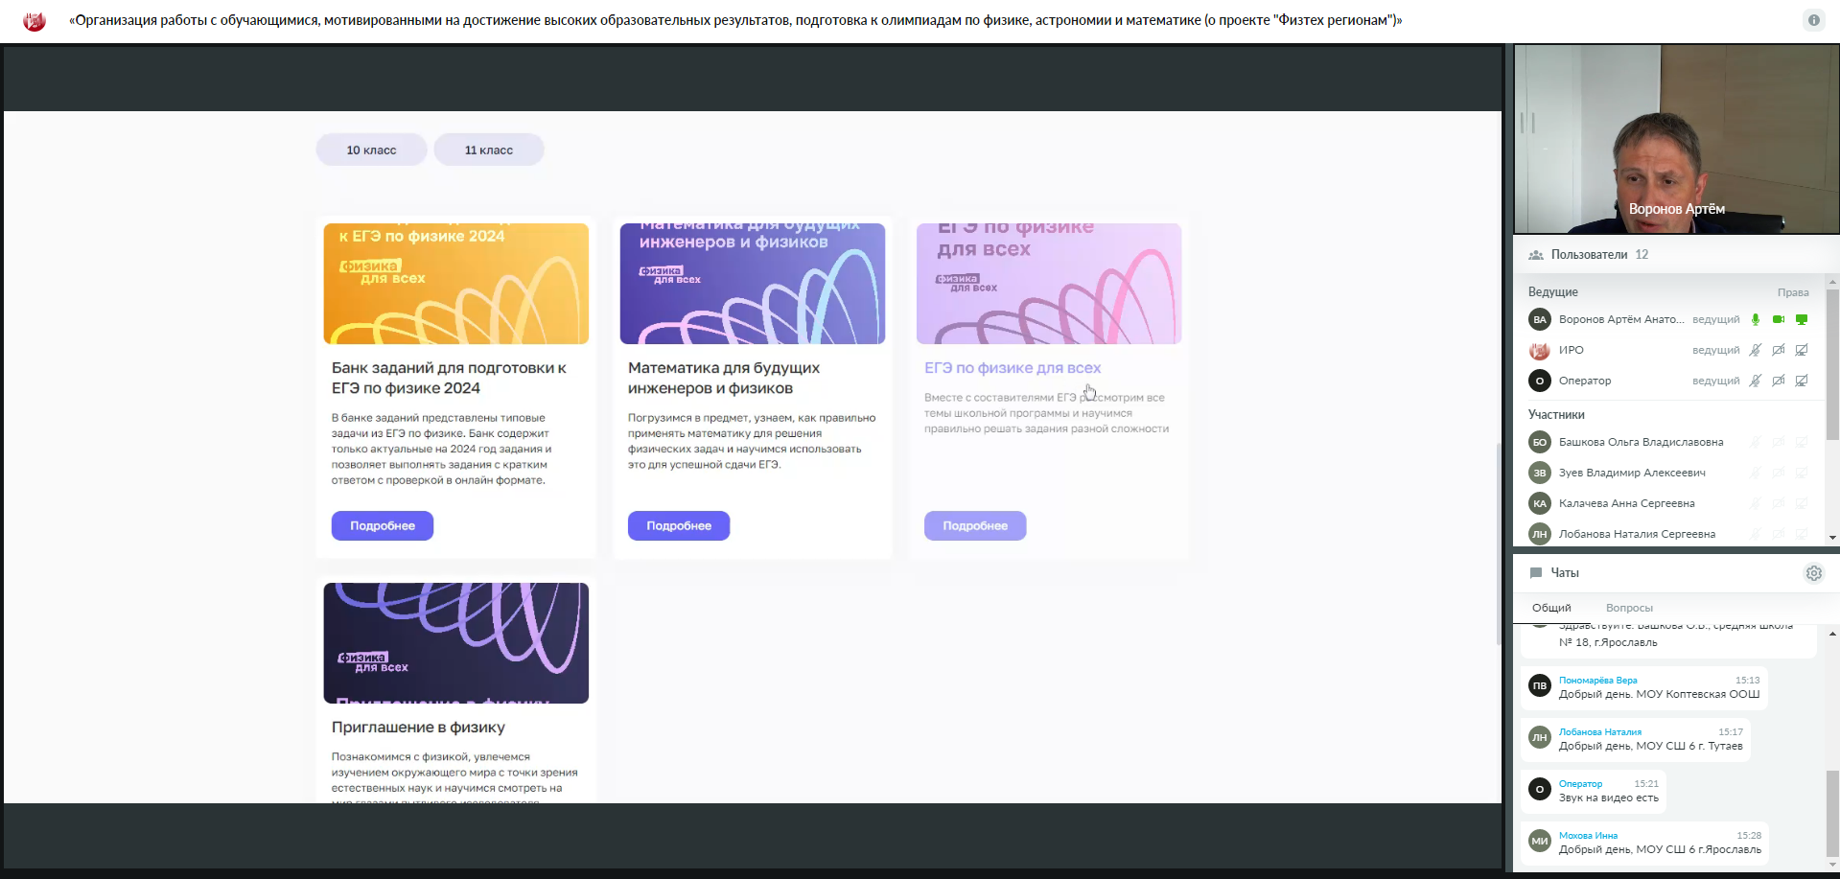Click camera icon for Зуев Владимир Алексеевич
This screenshot has width=1840, height=879.
pyautogui.click(x=1779, y=474)
